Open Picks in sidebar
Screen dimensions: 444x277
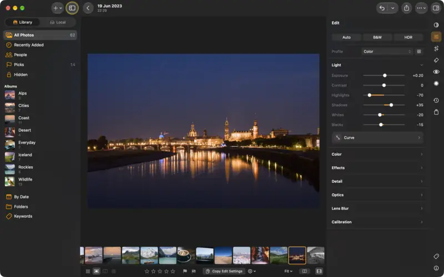[40, 65]
